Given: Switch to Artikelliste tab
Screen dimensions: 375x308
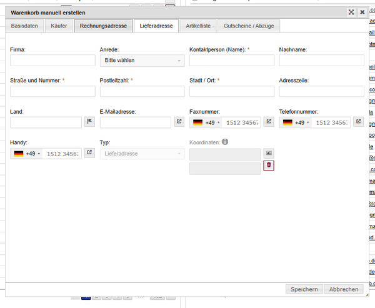Looking at the screenshot, I should click(198, 26).
